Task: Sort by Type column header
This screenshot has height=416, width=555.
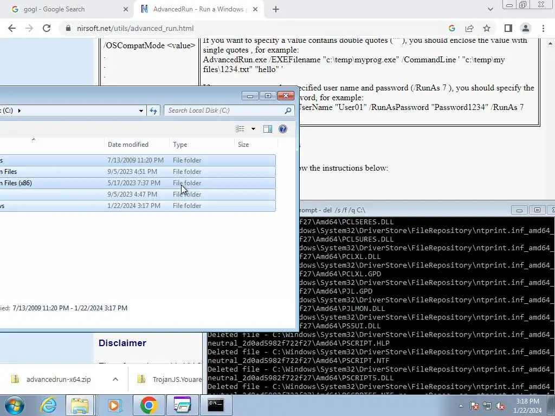Action: (180, 144)
